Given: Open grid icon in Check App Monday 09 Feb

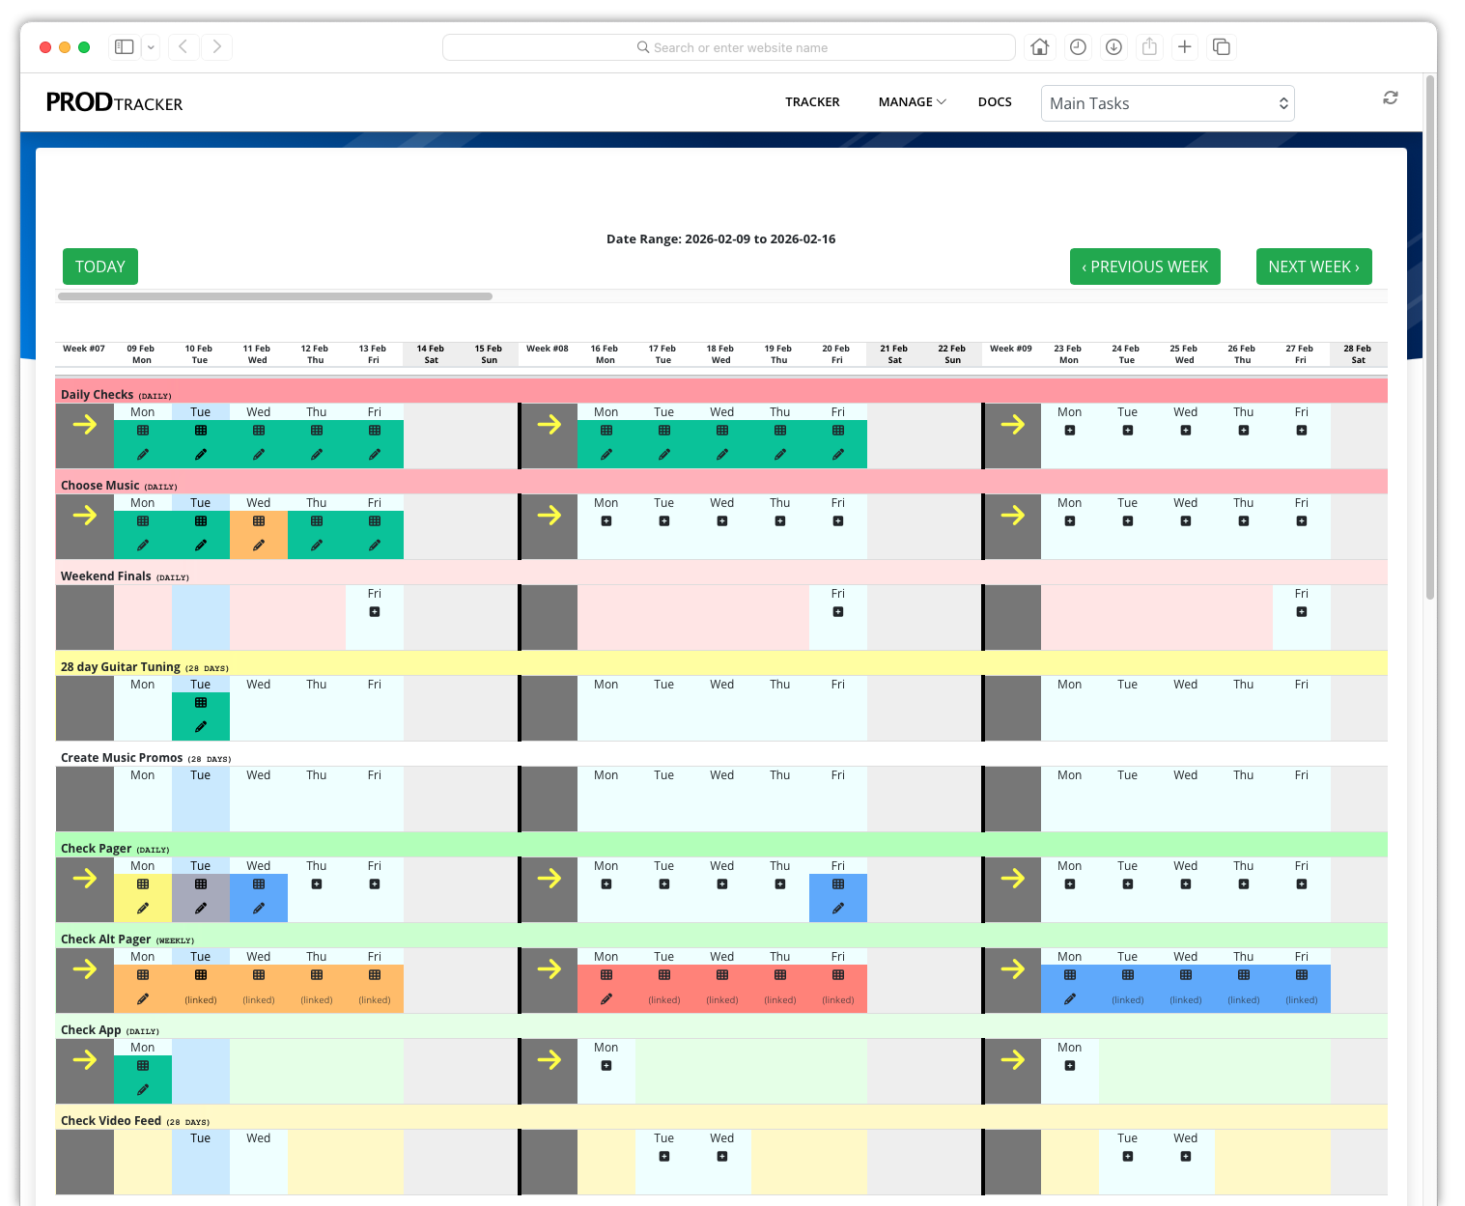Looking at the screenshot, I should tap(143, 1066).
